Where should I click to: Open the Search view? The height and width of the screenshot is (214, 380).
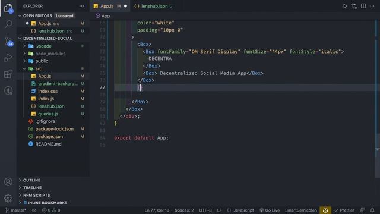(x=8, y=24)
